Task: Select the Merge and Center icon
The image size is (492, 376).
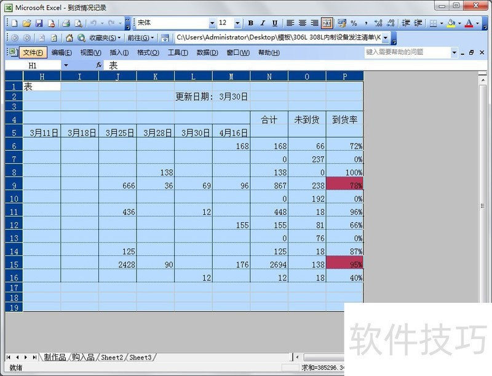Action: tap(328, 23)
